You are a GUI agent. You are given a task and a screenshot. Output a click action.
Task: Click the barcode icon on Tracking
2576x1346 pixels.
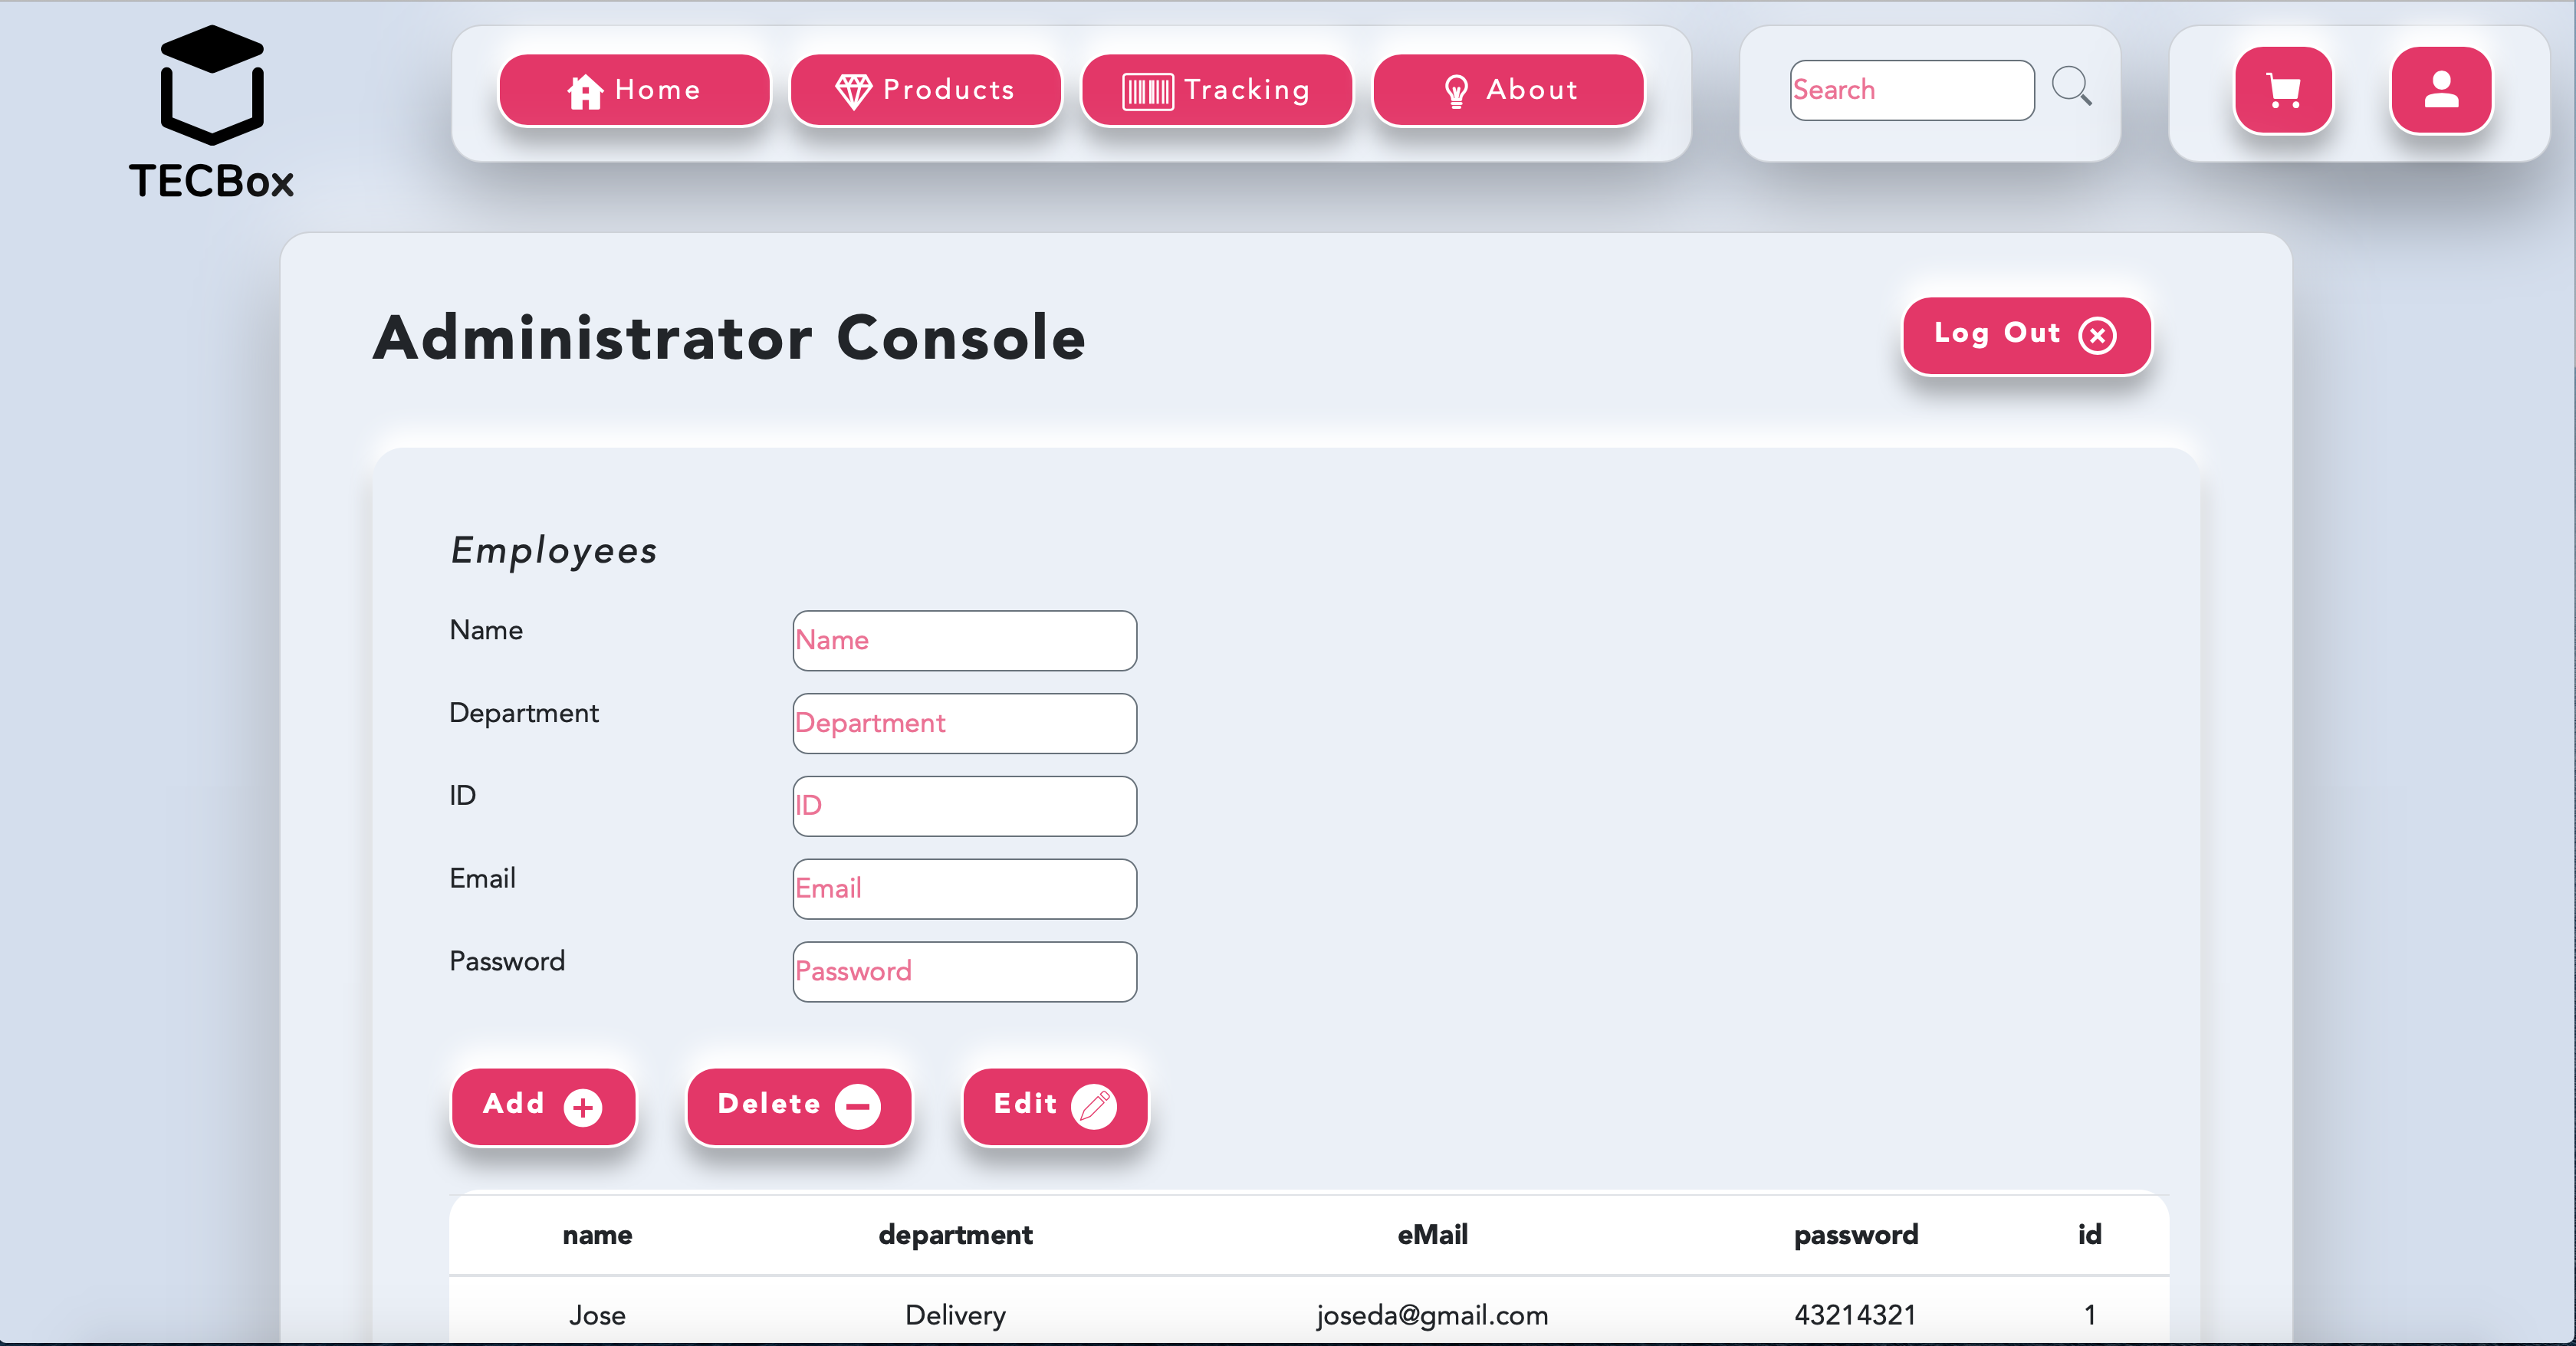pos(1147,91)
